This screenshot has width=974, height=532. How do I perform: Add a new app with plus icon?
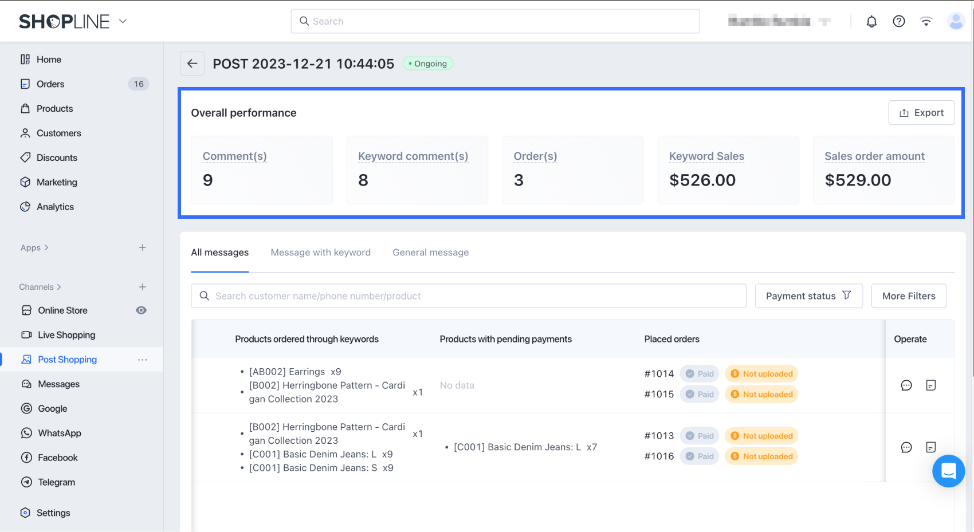coord(143,247)
